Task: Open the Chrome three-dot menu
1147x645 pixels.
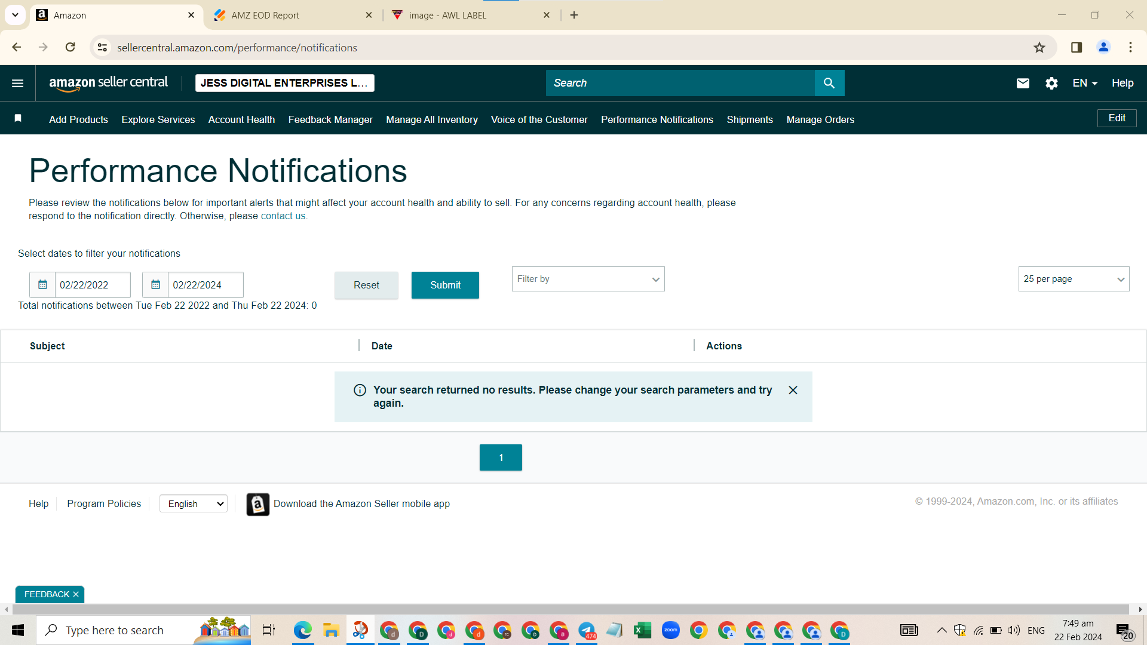Action: click(x=1130, y=47)
